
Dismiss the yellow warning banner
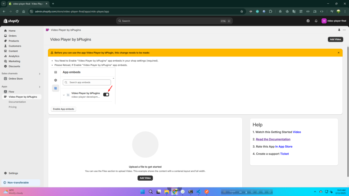point(338,53)
